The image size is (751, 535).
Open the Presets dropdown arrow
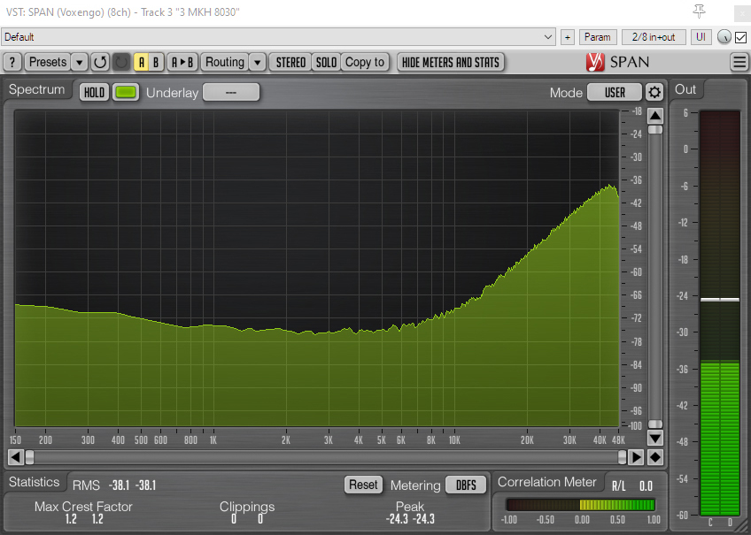(x=79, y=62)
